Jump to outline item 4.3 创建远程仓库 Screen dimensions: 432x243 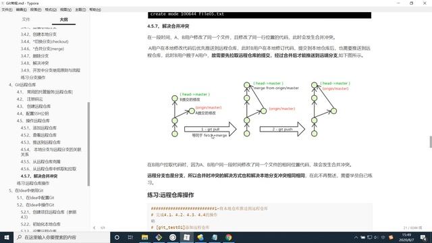[34, 106]
